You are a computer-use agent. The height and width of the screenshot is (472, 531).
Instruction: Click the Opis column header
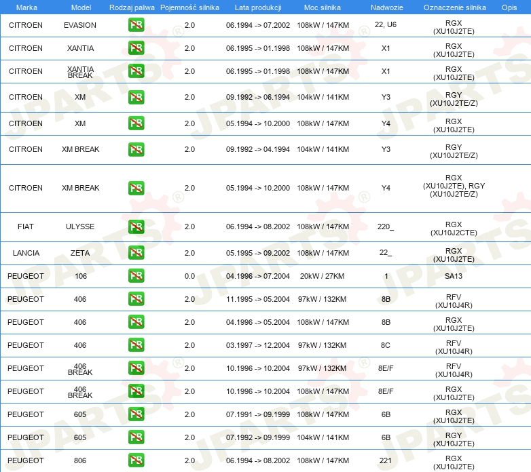(509, 7)
